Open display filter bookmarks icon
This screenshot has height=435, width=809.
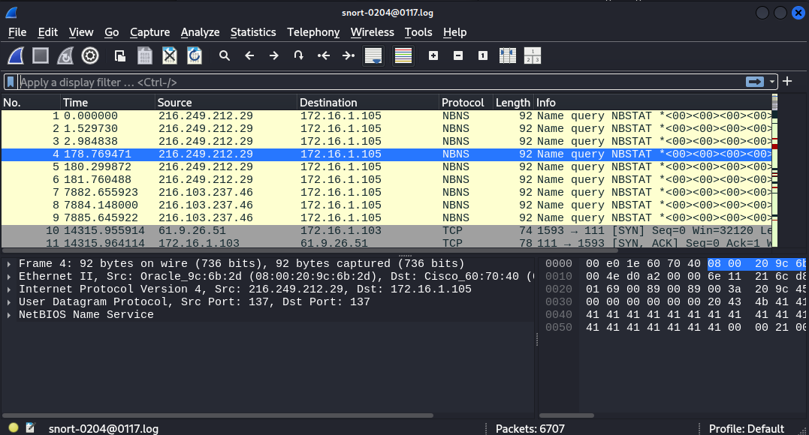[x=11, y=82]
